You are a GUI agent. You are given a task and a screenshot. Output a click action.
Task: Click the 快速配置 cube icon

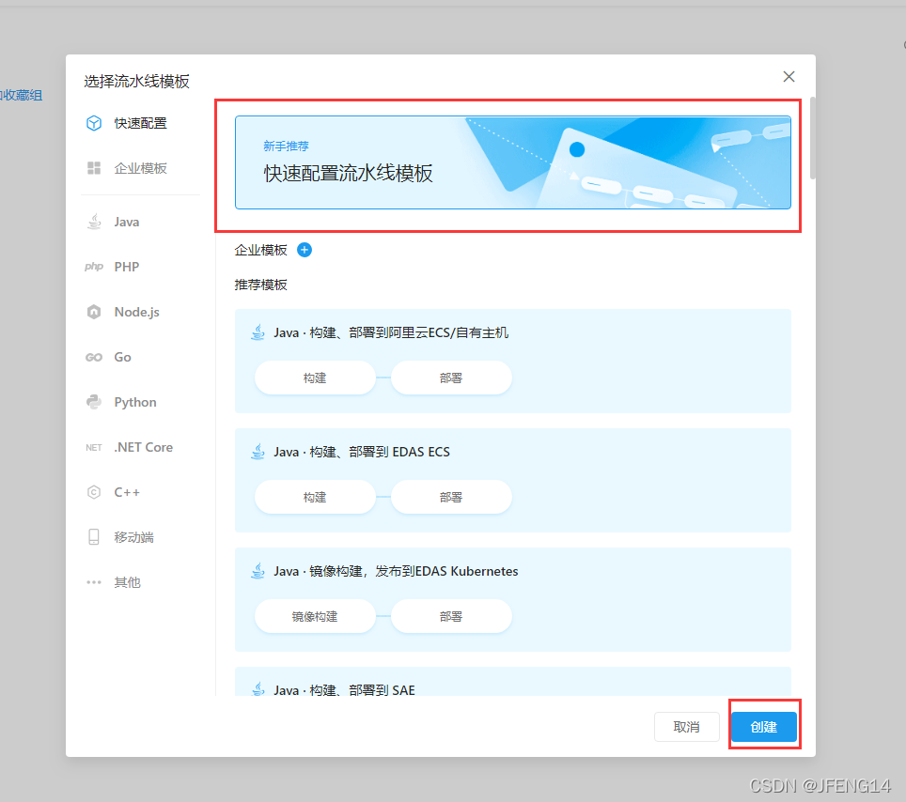[x=94, y=123]
